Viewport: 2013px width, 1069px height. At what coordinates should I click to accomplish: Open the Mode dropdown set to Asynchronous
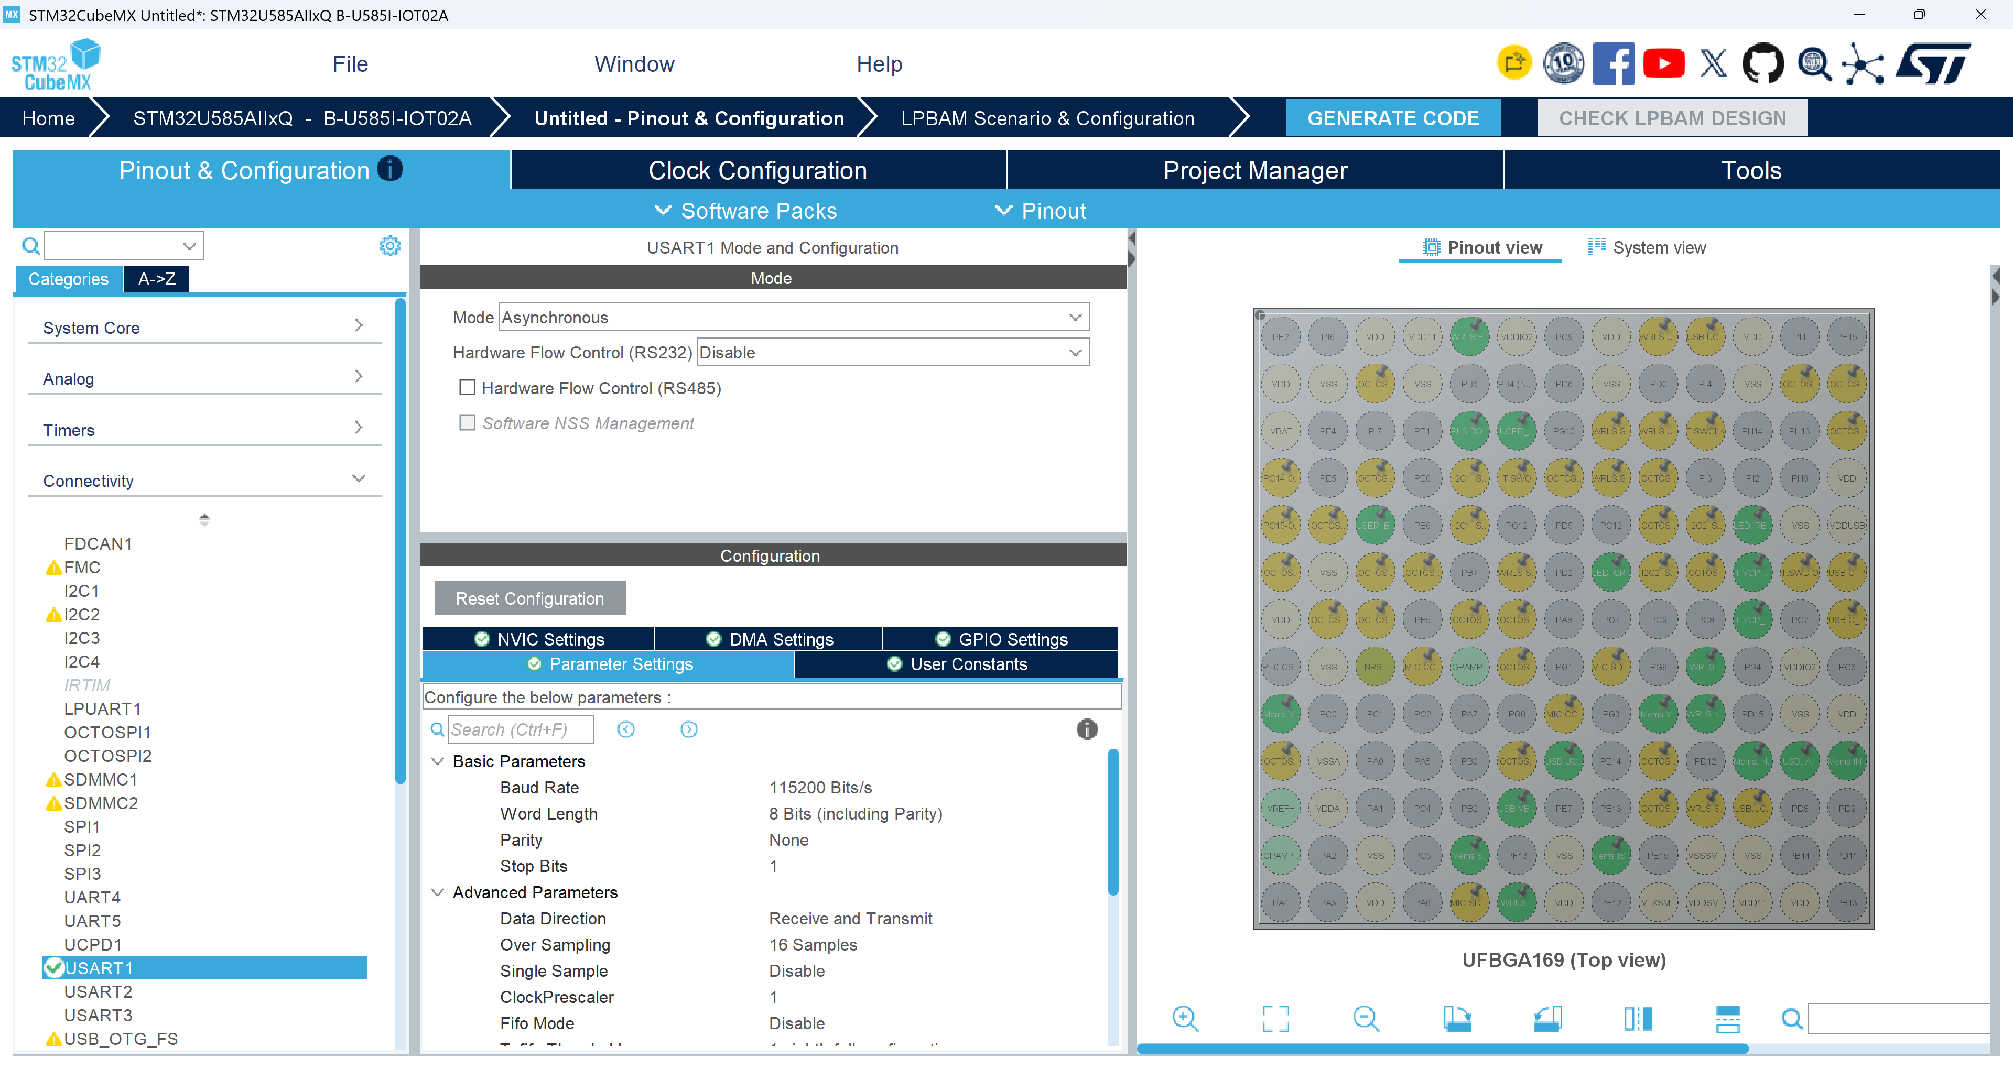coord(793,317)
